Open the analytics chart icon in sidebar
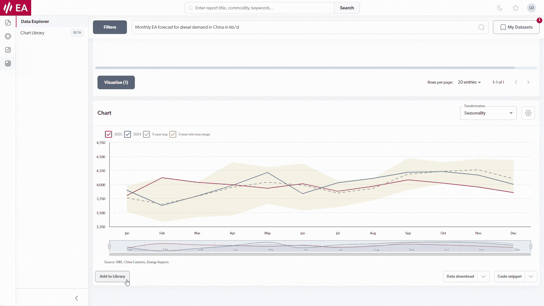Viewport: 544px width, 306px height. coord(8,50)
